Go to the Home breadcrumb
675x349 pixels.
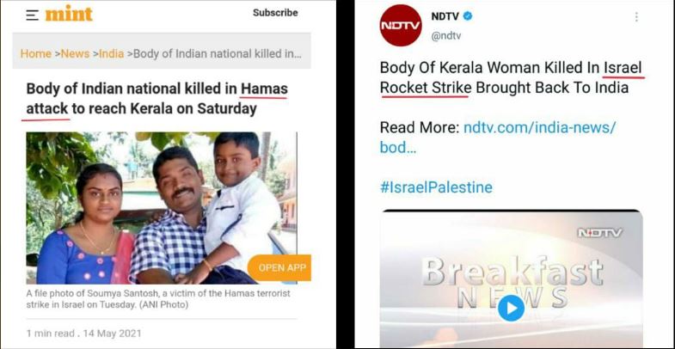[x=36, y=54]
